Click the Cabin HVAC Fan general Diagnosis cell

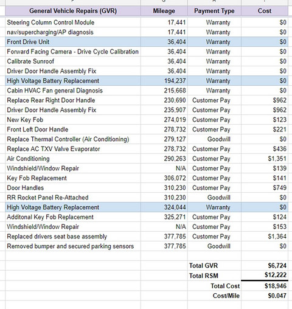[73, 91]
